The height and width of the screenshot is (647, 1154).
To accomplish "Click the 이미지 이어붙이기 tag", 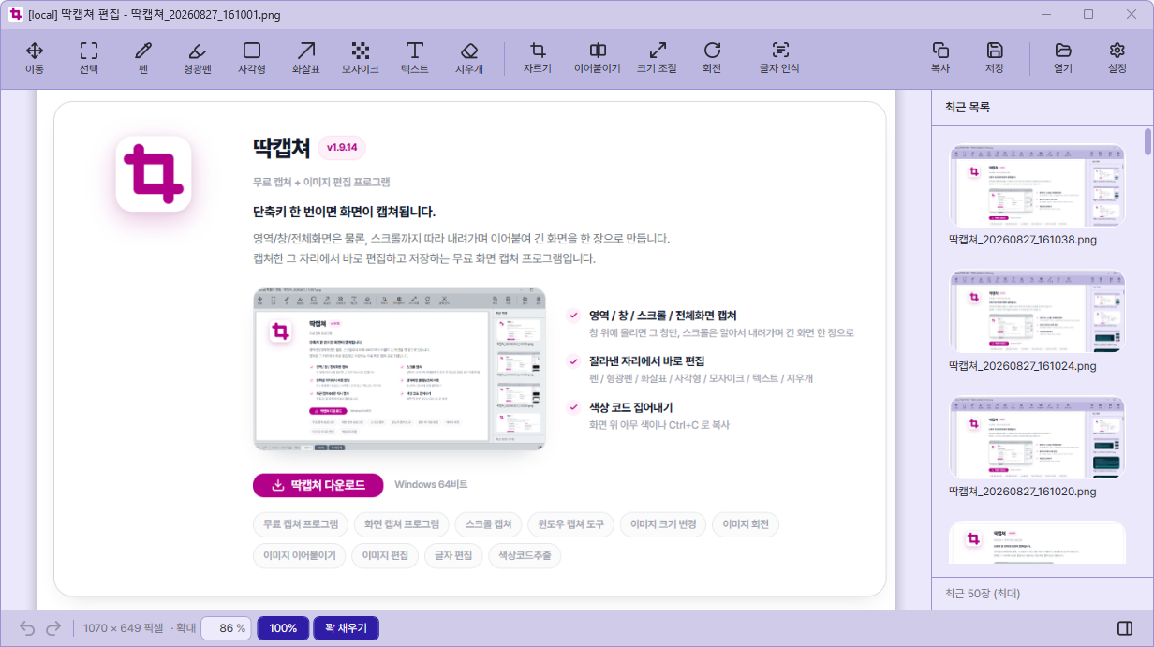I will pyautogui.click(x=300, y=555).
